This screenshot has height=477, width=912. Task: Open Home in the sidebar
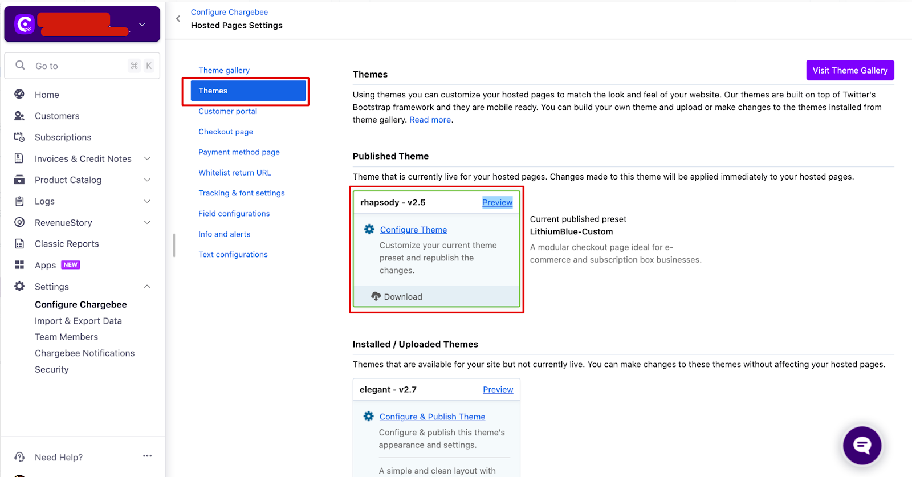[x=47, y=95]
